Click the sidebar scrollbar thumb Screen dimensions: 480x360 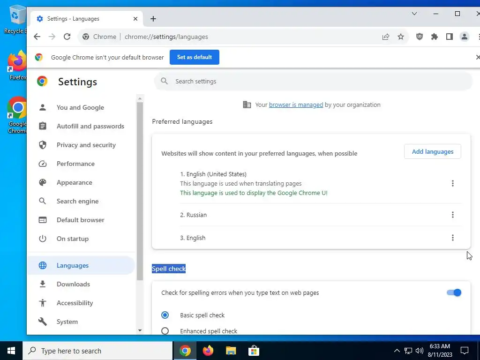coord(140,191)
